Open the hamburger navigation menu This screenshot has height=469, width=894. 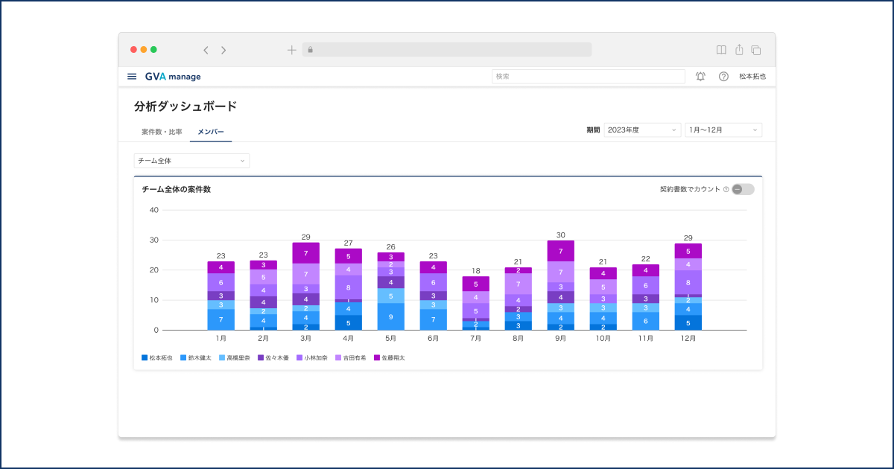pyautogui.click(x=132, y=77)
